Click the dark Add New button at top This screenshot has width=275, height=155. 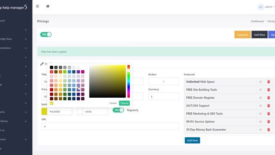(260, 34)
